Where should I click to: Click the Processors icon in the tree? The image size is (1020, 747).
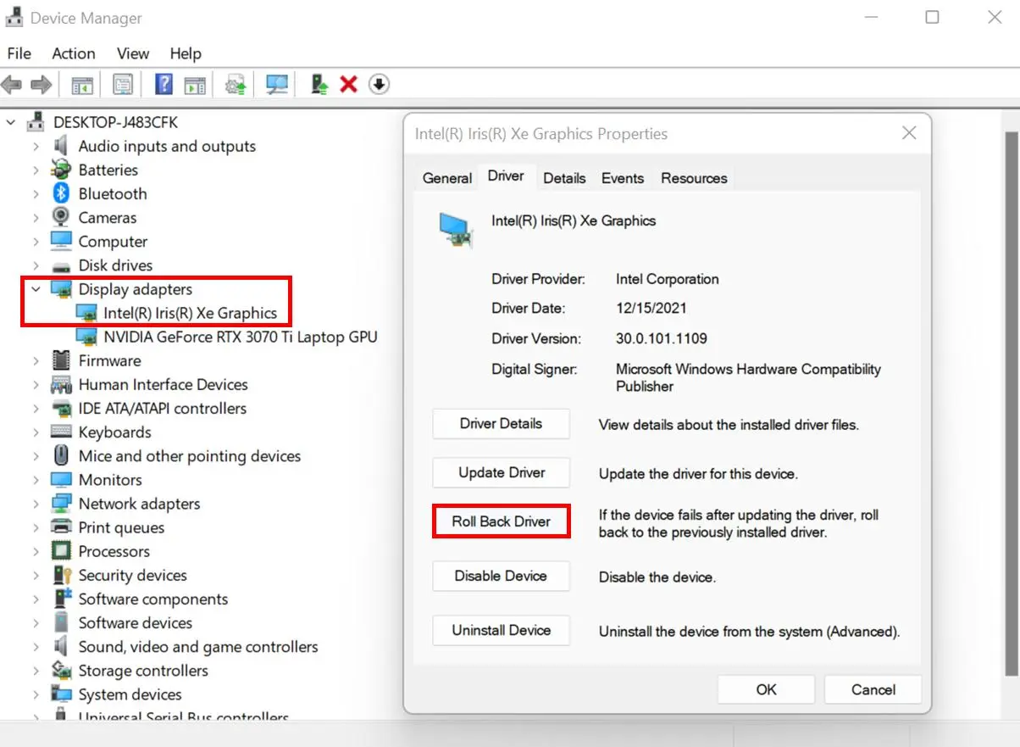pos(61,551)
